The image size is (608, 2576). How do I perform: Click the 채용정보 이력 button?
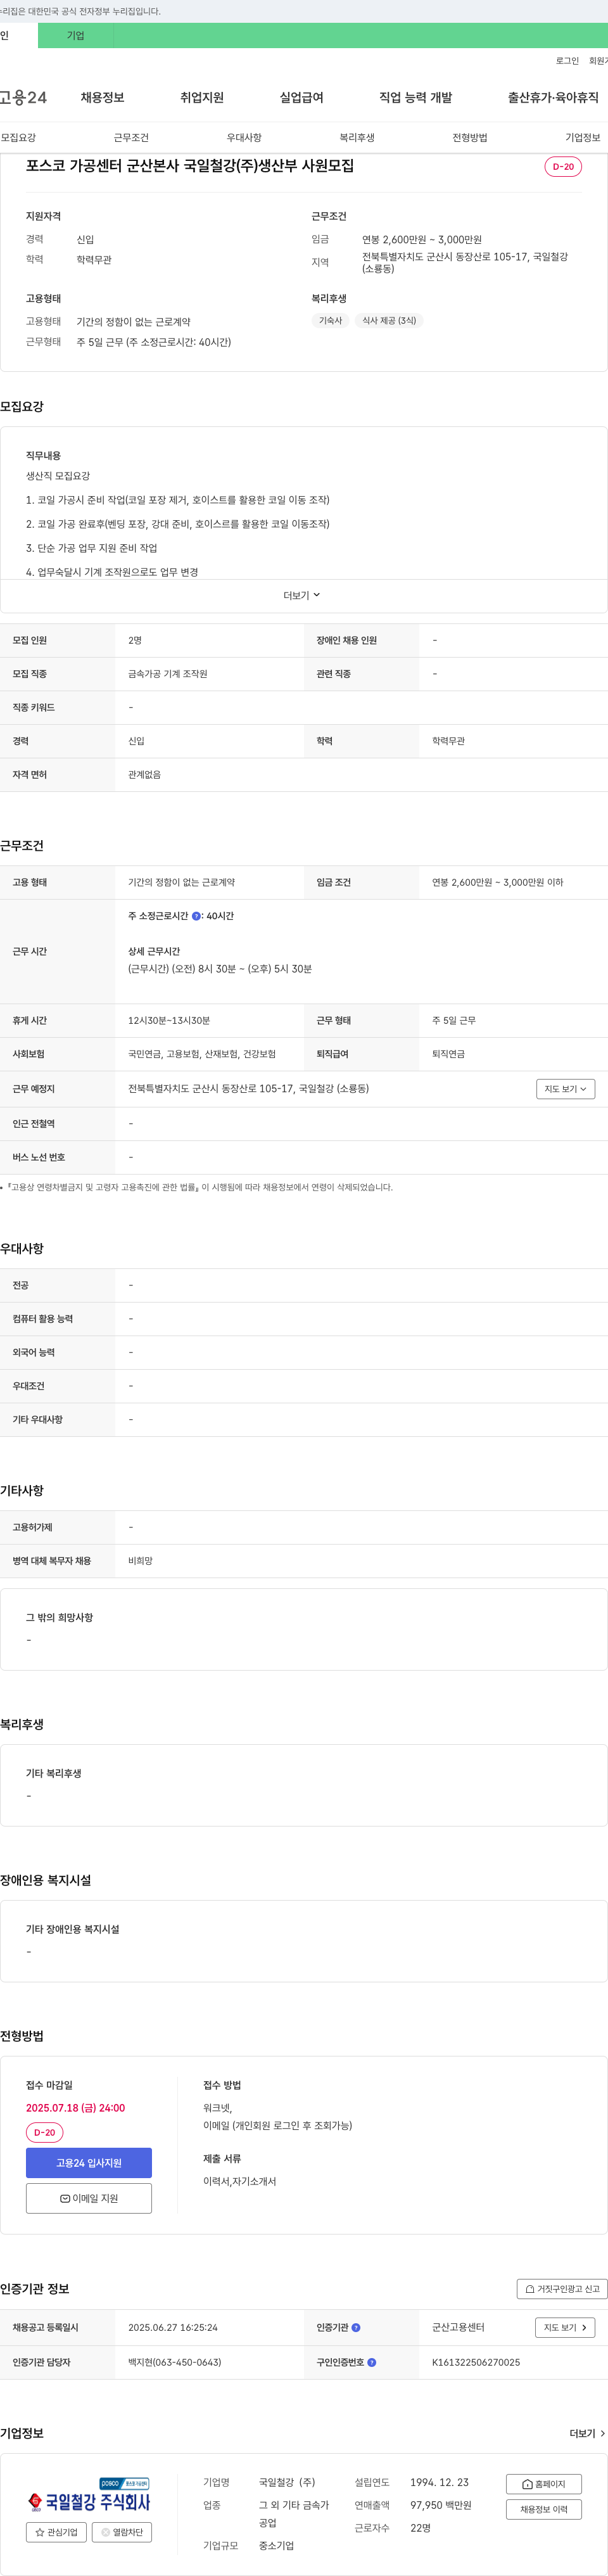[544, 2509]
